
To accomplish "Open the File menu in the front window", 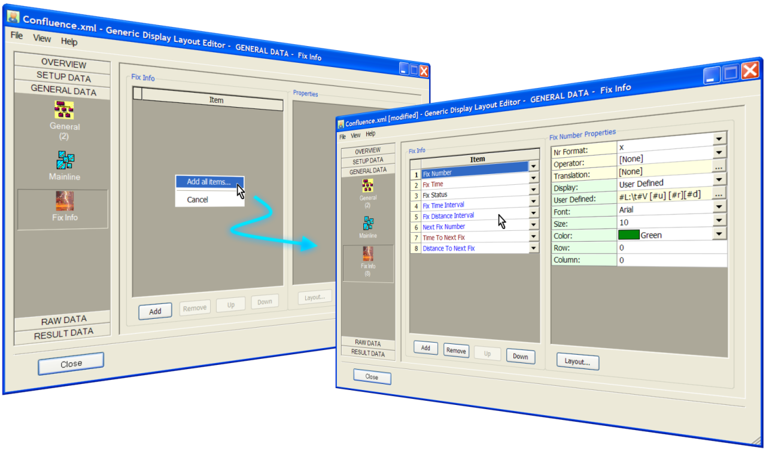I will point(343,136).
